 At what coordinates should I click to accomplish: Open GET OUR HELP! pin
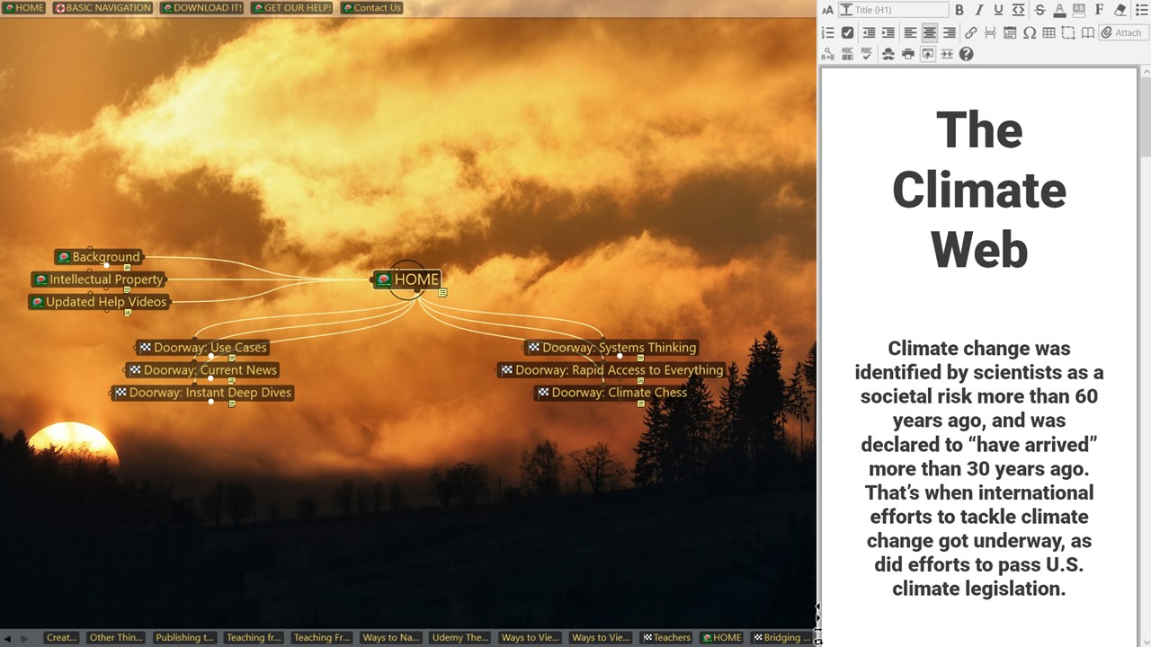coord(291,8)
